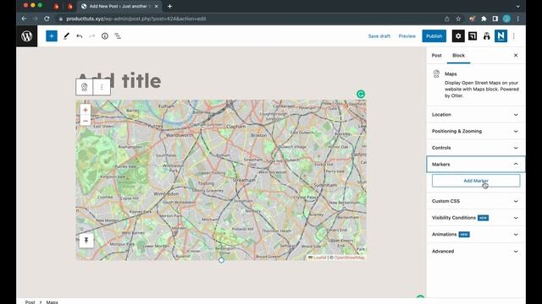The height and width of the screenshot is (304, 542).
Task: Click the Chrome profile avatar
Action: (x=506, y=19)
